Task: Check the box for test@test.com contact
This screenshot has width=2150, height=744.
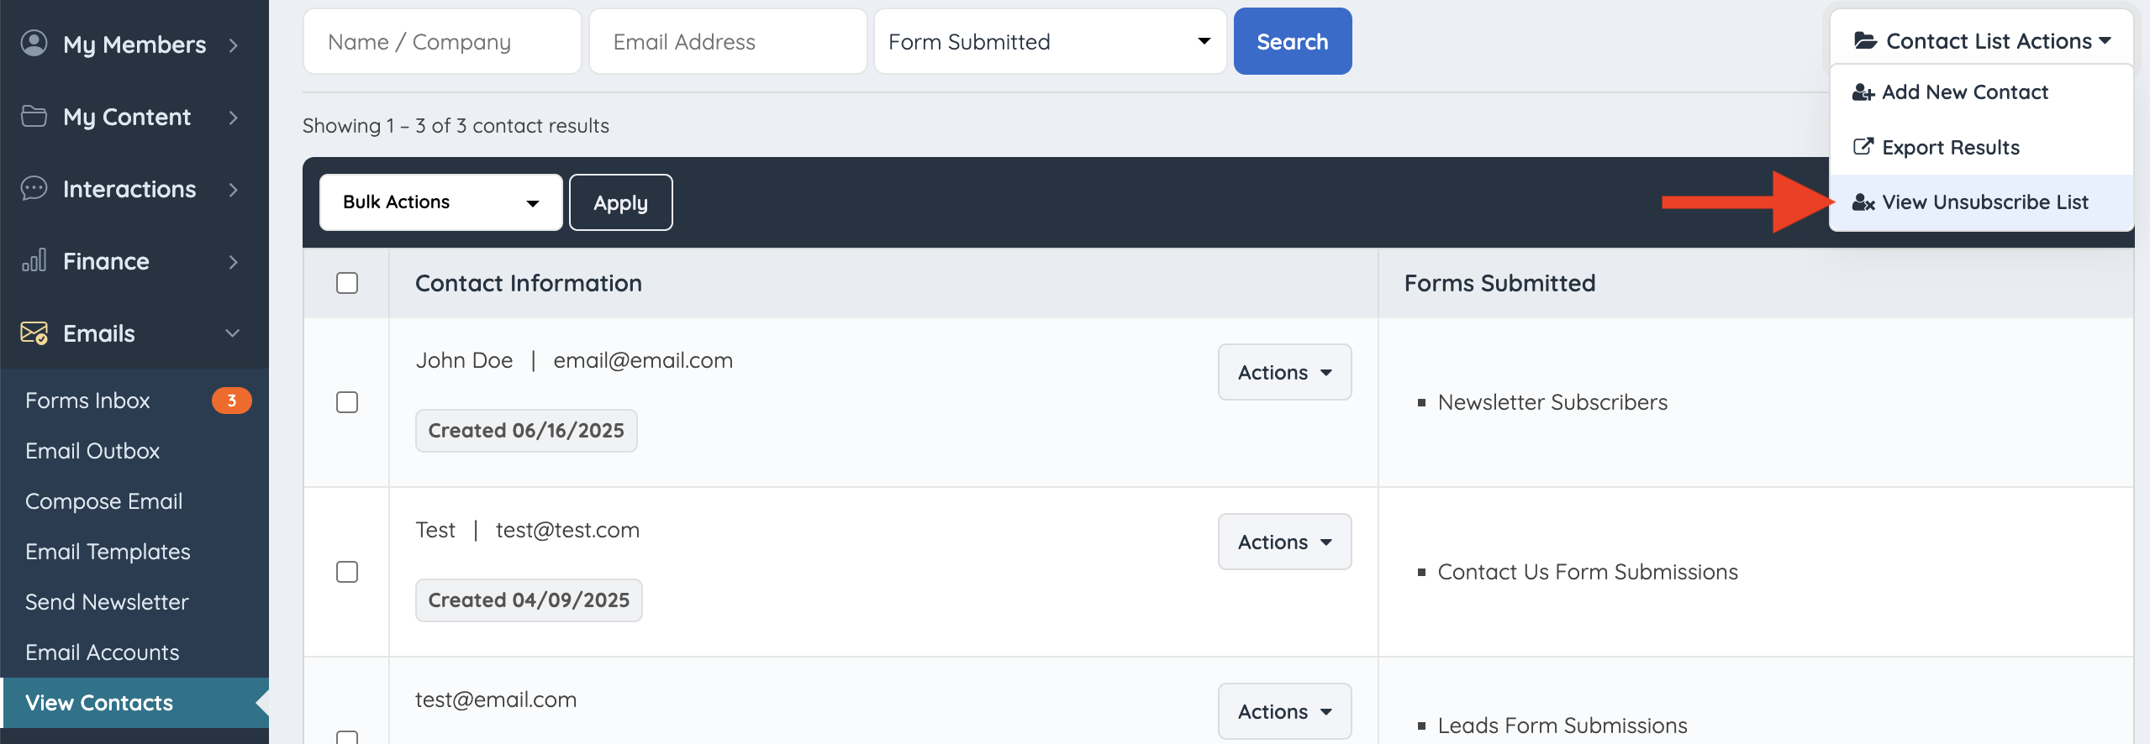Action: coord(347,572)
